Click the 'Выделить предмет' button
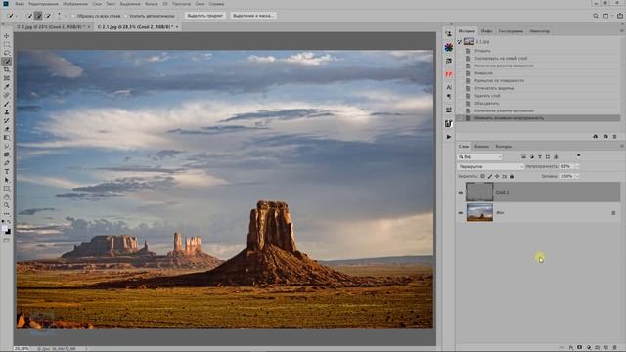The width and height of the screenshot is (626, 352). point(205,16)
